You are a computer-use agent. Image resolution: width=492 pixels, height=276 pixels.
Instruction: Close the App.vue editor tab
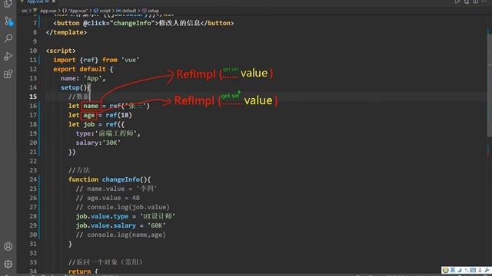54,2
